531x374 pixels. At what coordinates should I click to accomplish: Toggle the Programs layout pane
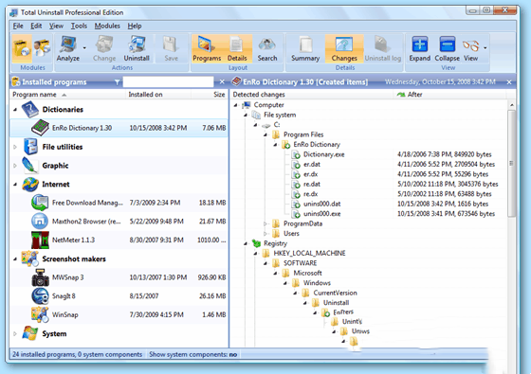point(207,49)
